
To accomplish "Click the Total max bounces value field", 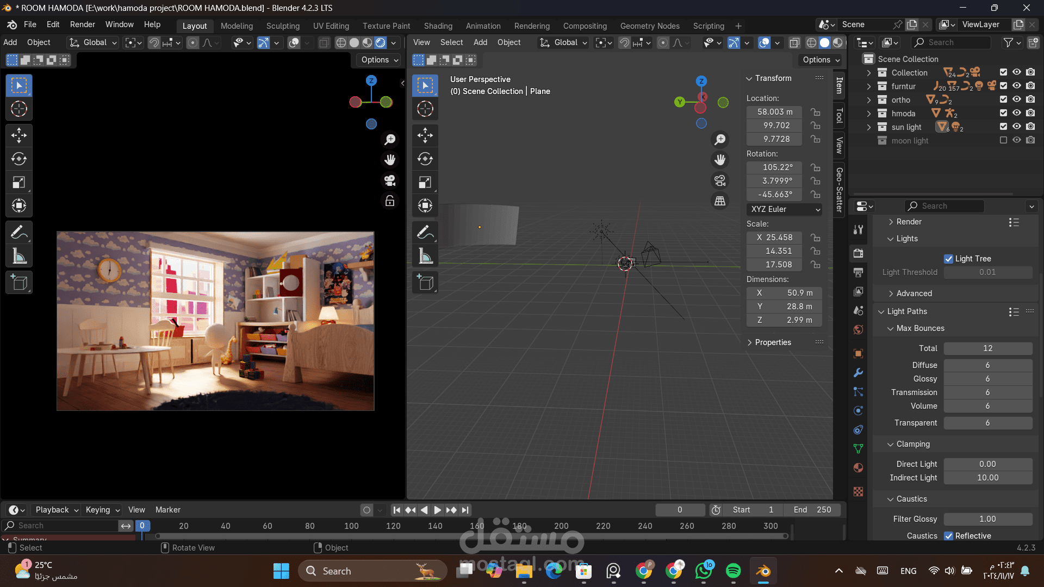I will click(x=987, y=348).
